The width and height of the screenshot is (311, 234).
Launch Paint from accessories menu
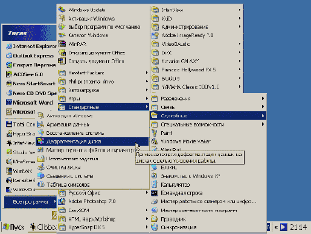tap(208, 133)
